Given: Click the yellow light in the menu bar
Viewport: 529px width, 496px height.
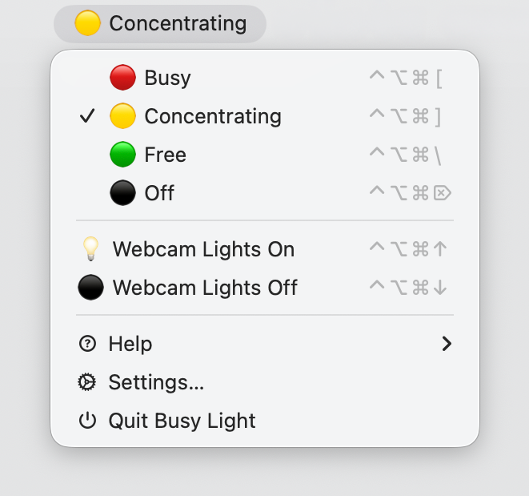Looking at the screenshot, I should tap(87, 24).
